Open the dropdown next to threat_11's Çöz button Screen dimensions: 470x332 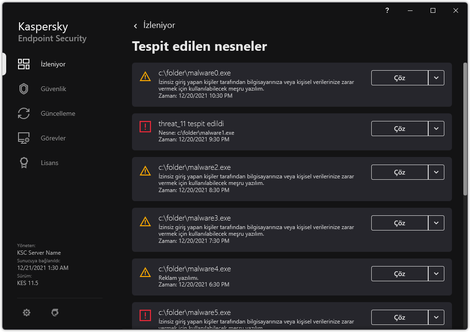point(436,129)
